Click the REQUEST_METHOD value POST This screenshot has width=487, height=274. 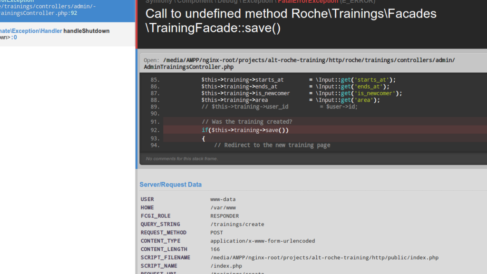click(x=216, y=233)
